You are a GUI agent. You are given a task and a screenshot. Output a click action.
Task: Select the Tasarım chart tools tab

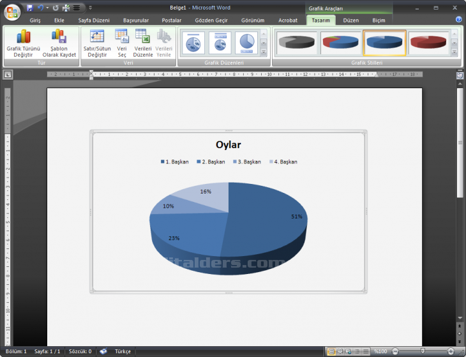click(320, 20)
